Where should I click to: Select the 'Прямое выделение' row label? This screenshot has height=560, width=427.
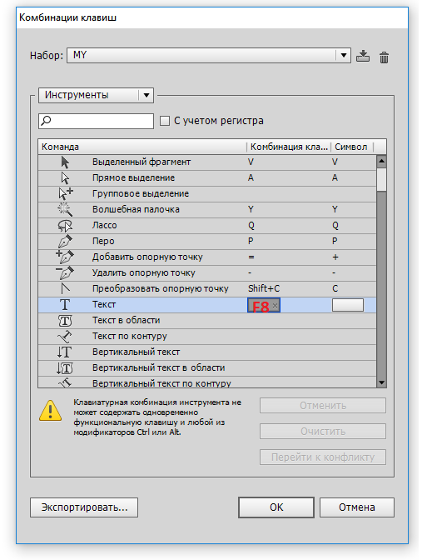(x=133, y=177)
